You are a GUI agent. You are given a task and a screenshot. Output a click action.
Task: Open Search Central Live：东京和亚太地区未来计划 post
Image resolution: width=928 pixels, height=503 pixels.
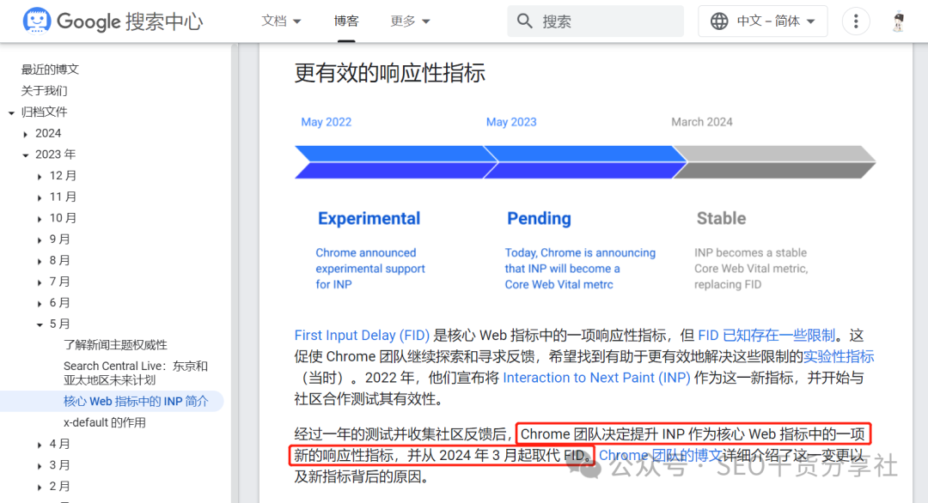pyautogui.click(x=136, y=373)
